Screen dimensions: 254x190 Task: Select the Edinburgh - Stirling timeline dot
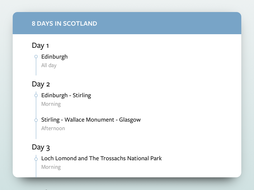[36, 95]
